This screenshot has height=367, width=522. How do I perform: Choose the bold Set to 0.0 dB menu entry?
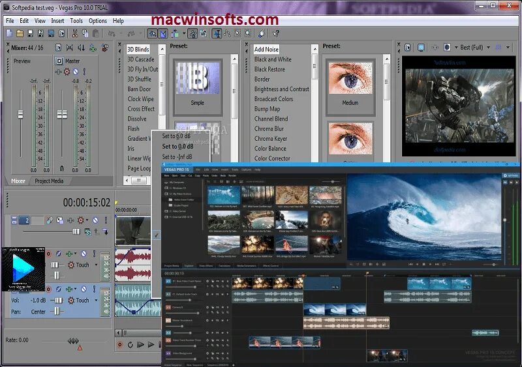177,147
